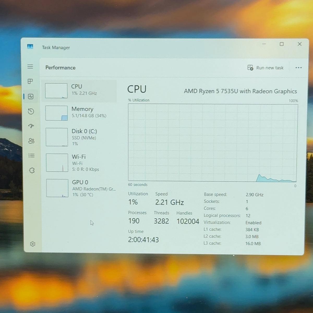Select the Performance page icon
313x313 pixels.
point(31,97)
